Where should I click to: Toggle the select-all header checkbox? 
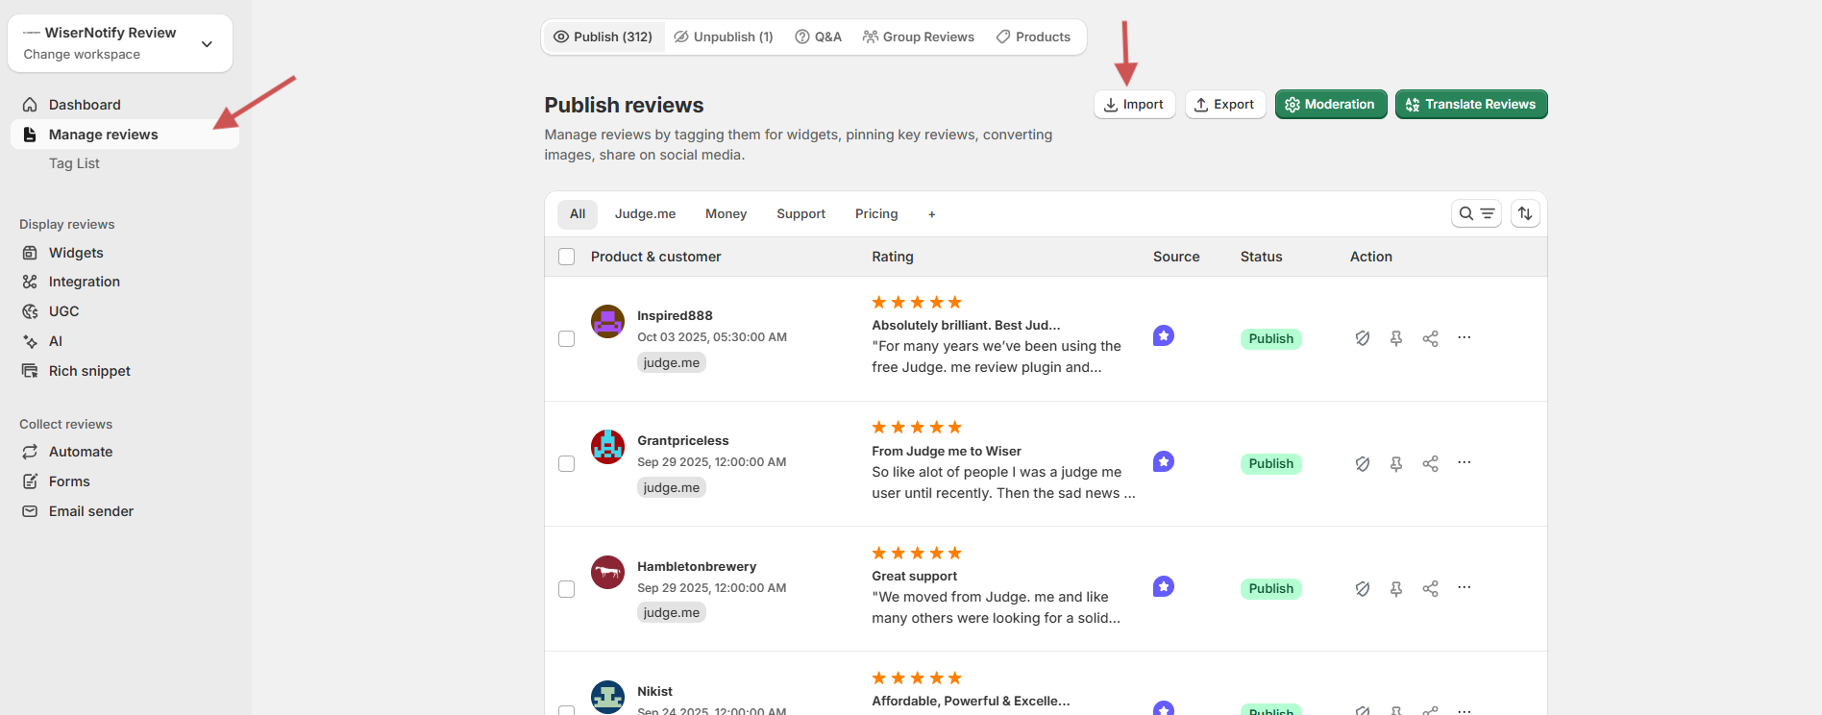pyautogui.click(x=567, y=257)
